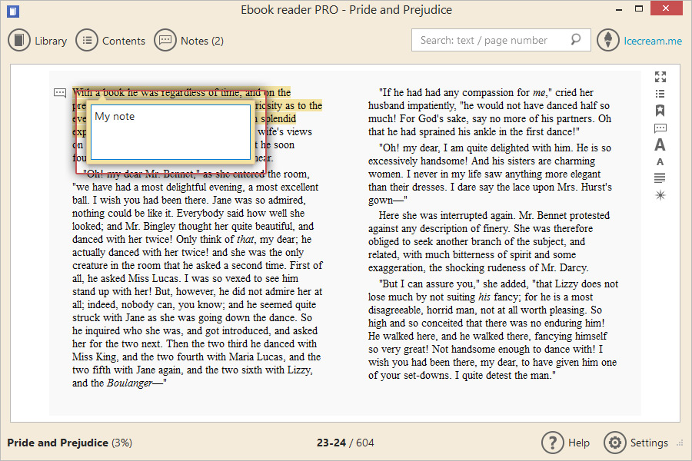692x461 pixels.
Task: Increase font size with the large A
Action: 660,144
